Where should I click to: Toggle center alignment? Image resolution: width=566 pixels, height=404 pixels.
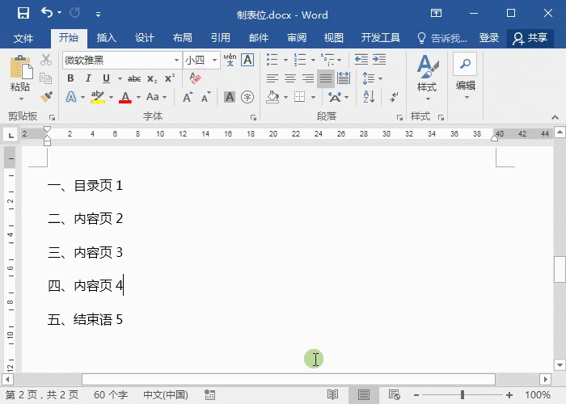[289, 78]
